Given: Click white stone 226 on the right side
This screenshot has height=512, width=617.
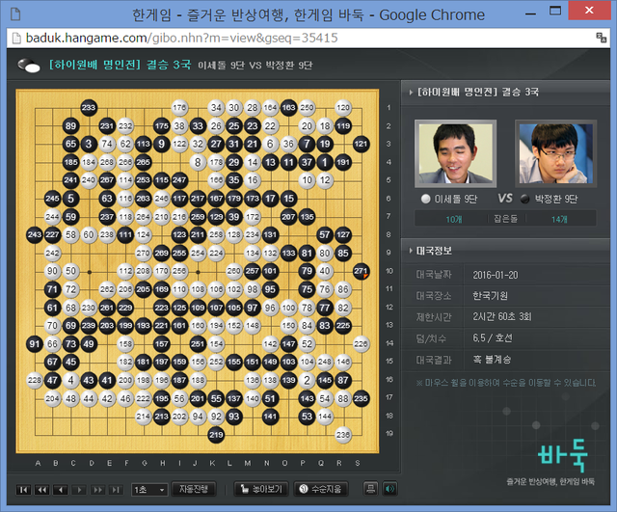Looking at the screenshot, I should click(x=361, y=344).
